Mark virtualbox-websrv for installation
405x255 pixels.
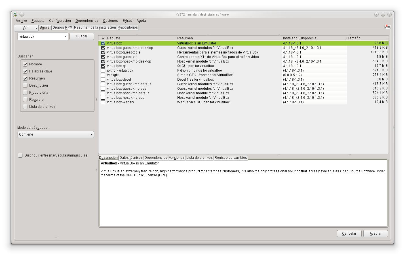103,102
